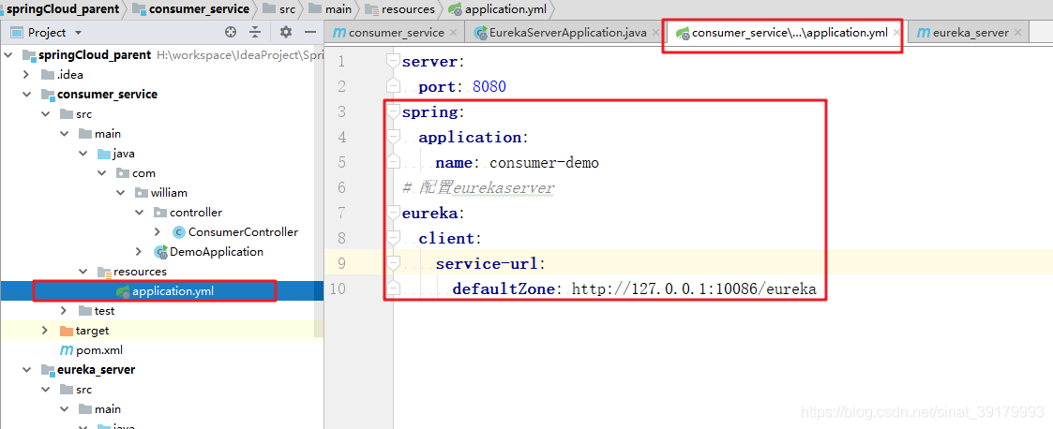Viewport: 1053px width, 429px height.
Task: Click line number 5 in gutter
Action: click(x=342, y=162)
